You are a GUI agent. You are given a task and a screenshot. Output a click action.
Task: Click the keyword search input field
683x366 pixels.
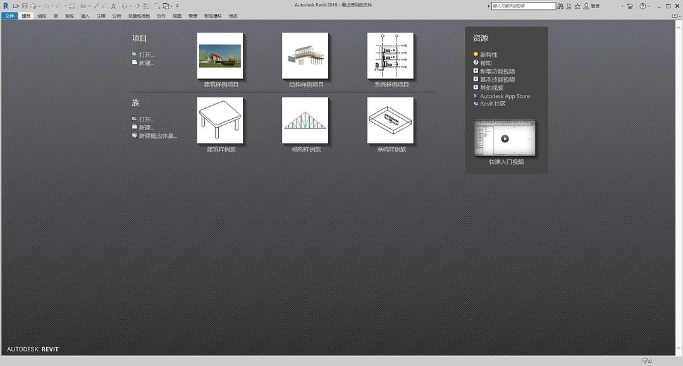tap(524, 6)
